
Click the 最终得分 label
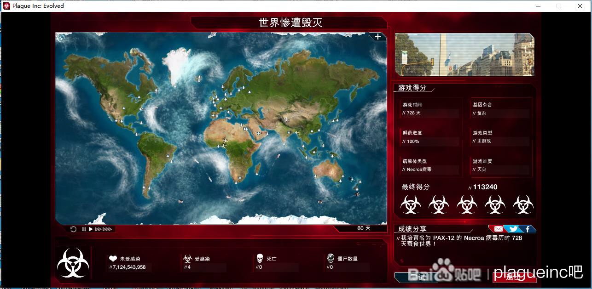coord(416,187)
